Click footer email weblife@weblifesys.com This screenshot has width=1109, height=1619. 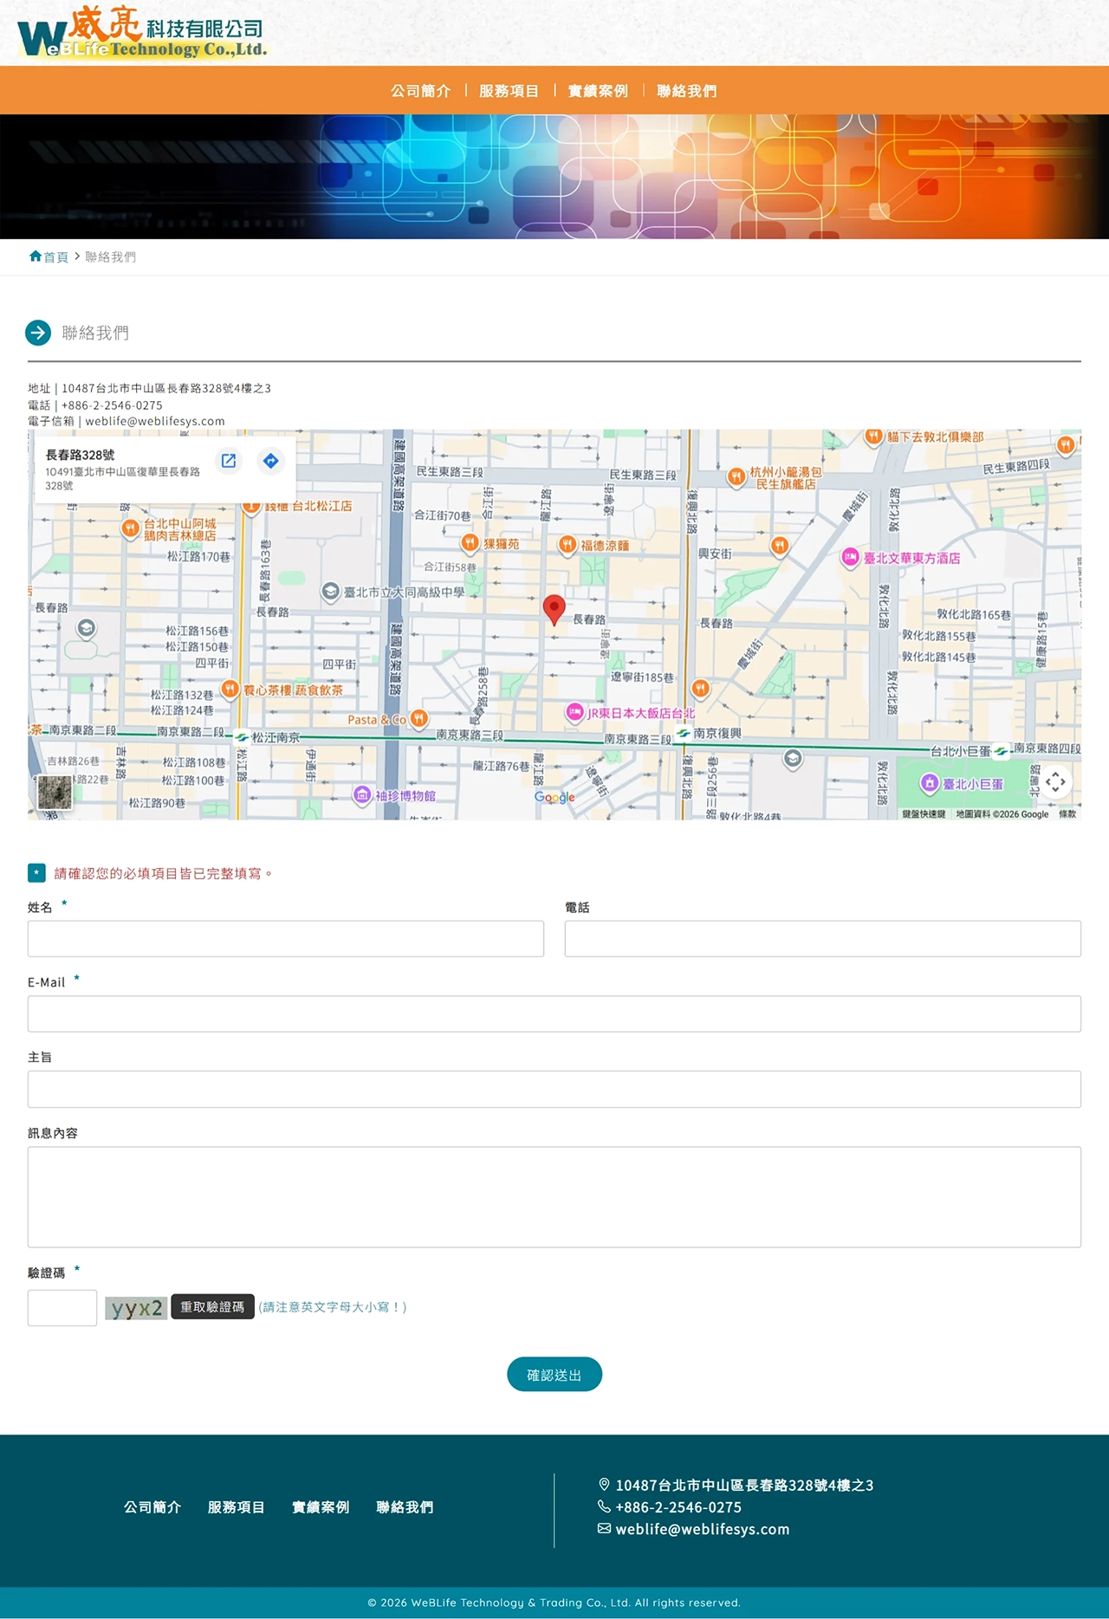pos(703,1530)
